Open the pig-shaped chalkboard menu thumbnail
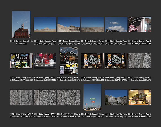 click(140, 97)
